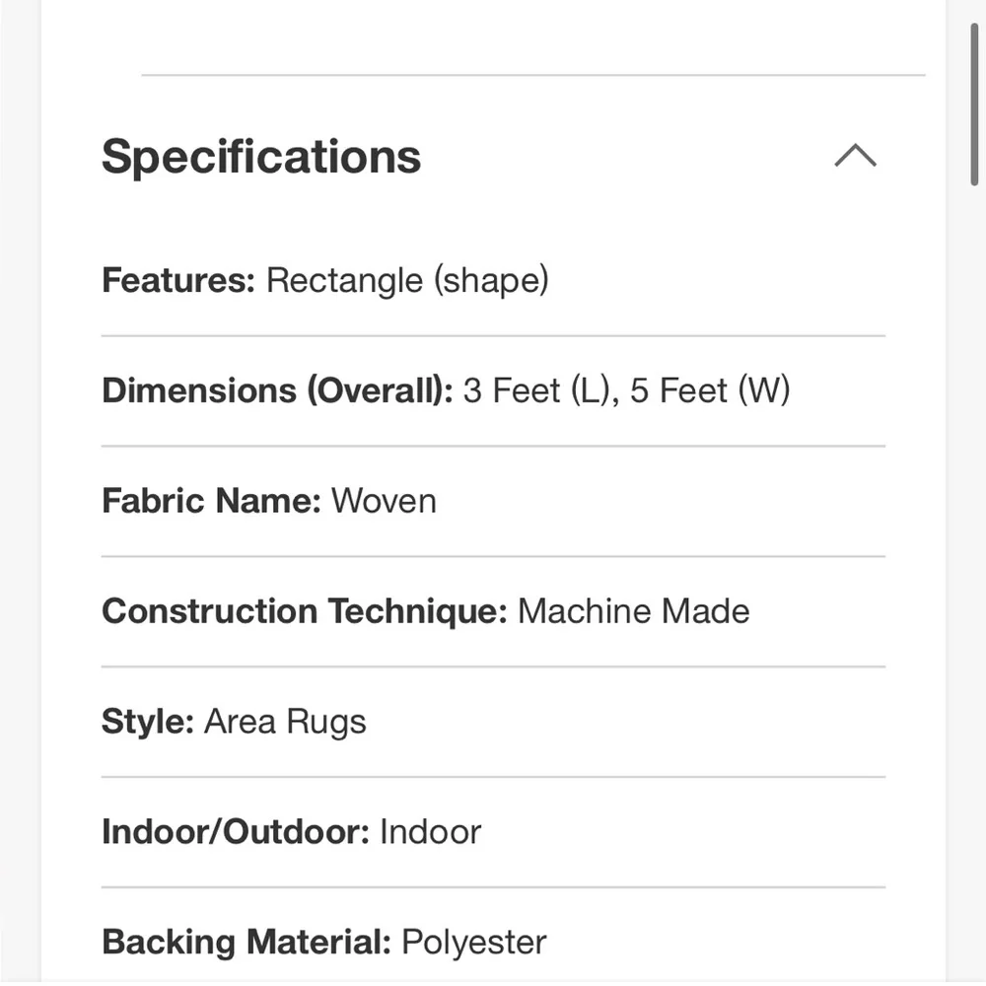The height and width of the screenshot is (986, 986).
Task: Select the Machine Made value text
Action: point(633,611)
